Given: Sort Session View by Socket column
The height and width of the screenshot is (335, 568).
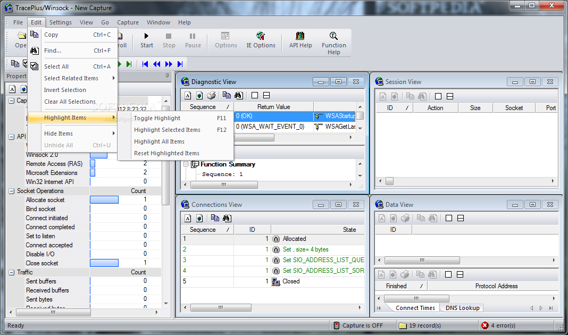Looking at the screenshot, I should (x=514, y=108).
